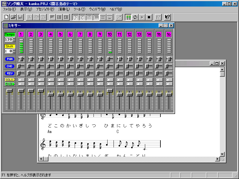Open the chord window icon labeled C

tap(82, 17)
